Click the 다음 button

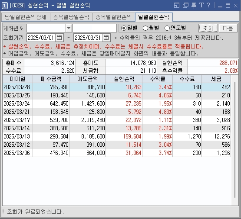click(x=228, y=28)
